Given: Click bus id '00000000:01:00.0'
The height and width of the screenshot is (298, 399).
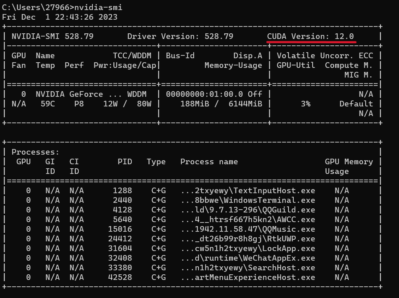Looking at the screenshot, I should (205, 94).
